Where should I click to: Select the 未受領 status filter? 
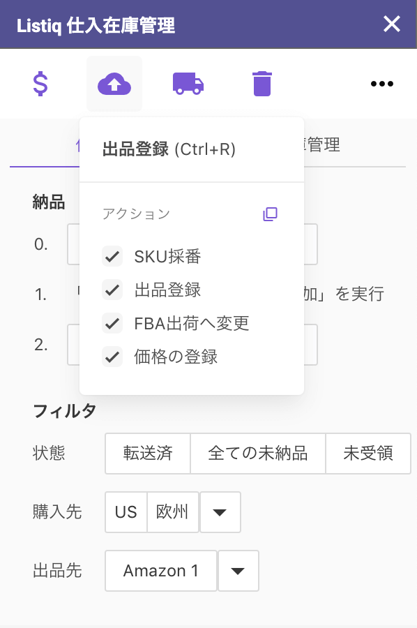coord(368,454)
